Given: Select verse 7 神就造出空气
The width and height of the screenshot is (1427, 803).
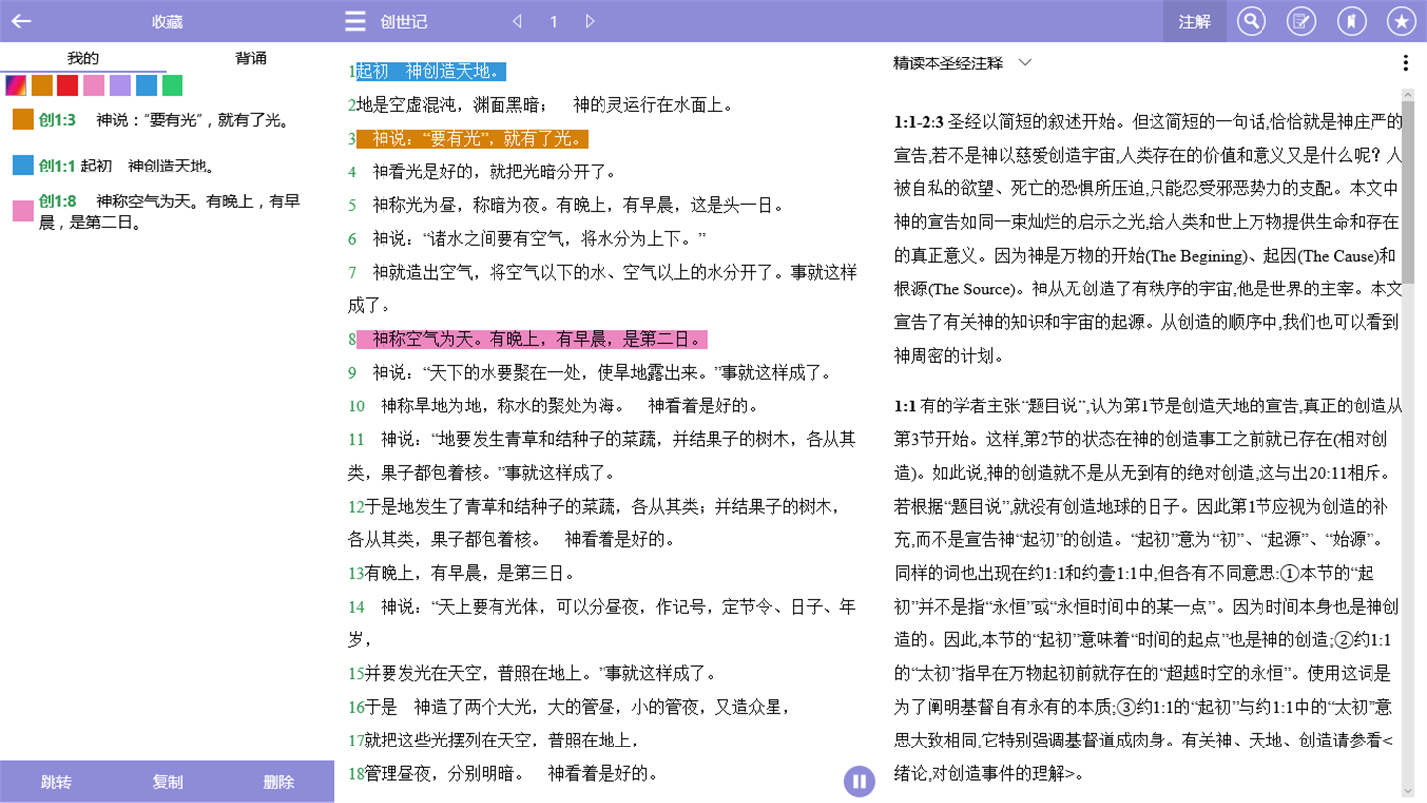Looking at the screenshot, I should (x=603, y=288).
